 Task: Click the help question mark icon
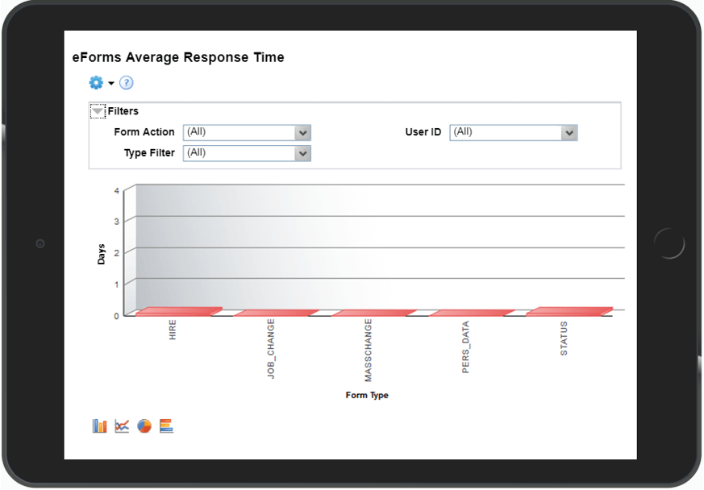(126, 83)
